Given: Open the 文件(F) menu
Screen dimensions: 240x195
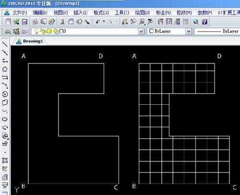Looking at the screenshot, I should (x=20, y=12).
